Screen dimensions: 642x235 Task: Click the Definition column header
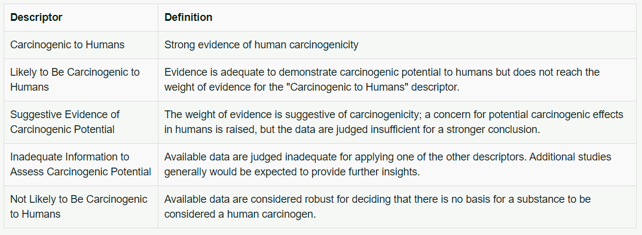188,17
